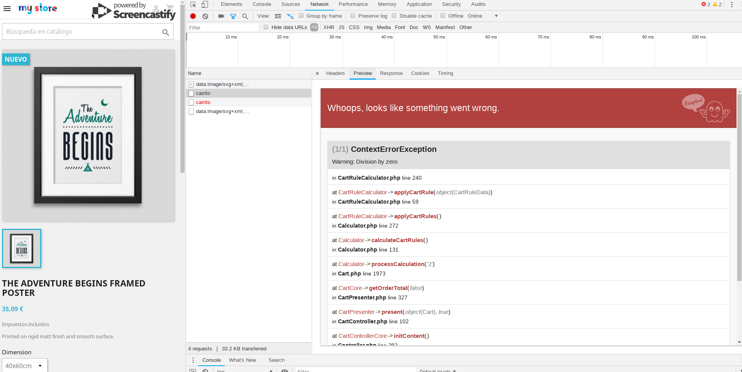Screen dimensions: 742x372
Task: Open DevTools three-dot customize menu
Action: [732, 4]
